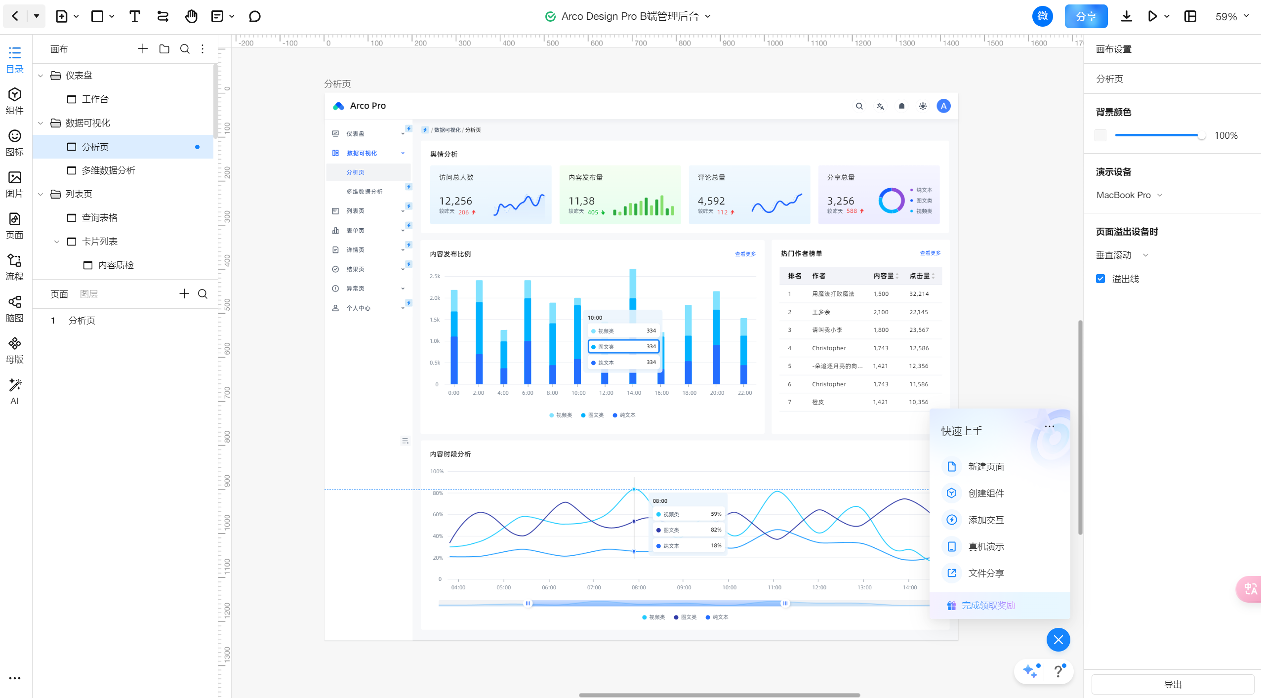Open the preview options dropdown arrow
1261x698 pixels.
coord(1167,16)
